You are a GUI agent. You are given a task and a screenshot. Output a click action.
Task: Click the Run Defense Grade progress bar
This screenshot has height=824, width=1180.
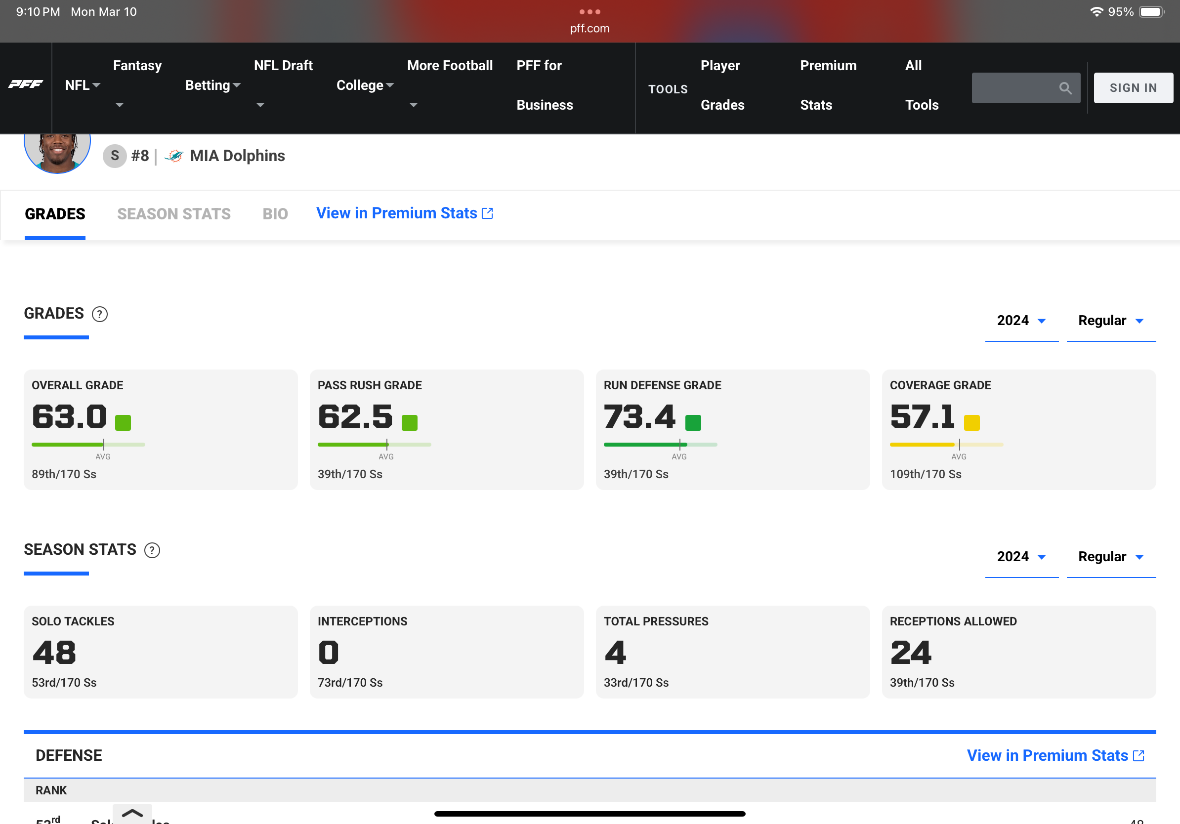click(660, 445)
